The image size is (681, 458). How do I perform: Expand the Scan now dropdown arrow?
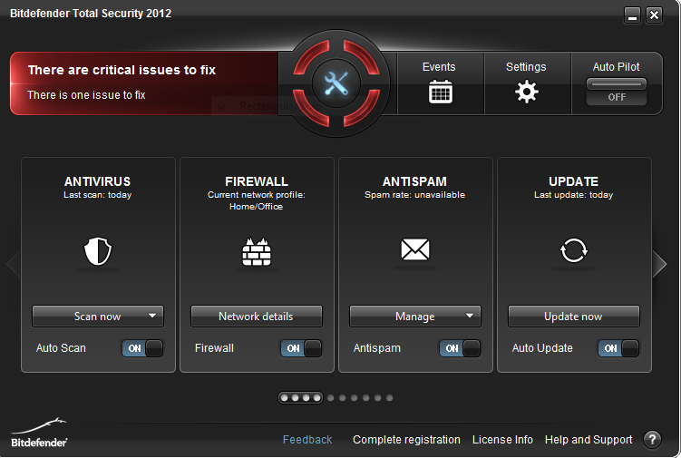point(152,316)
